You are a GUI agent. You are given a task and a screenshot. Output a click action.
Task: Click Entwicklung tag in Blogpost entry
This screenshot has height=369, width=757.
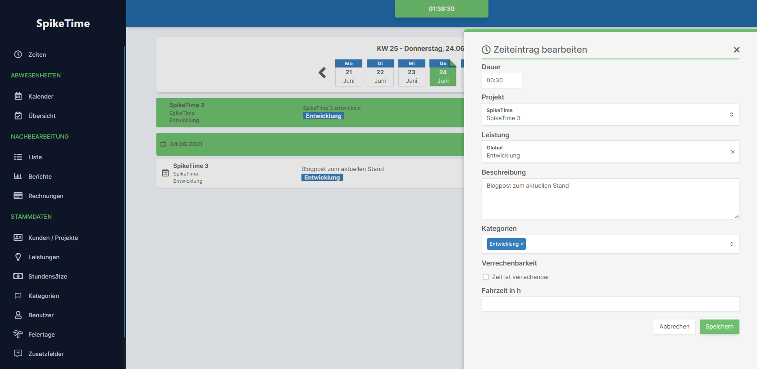[x=322, y=178]
